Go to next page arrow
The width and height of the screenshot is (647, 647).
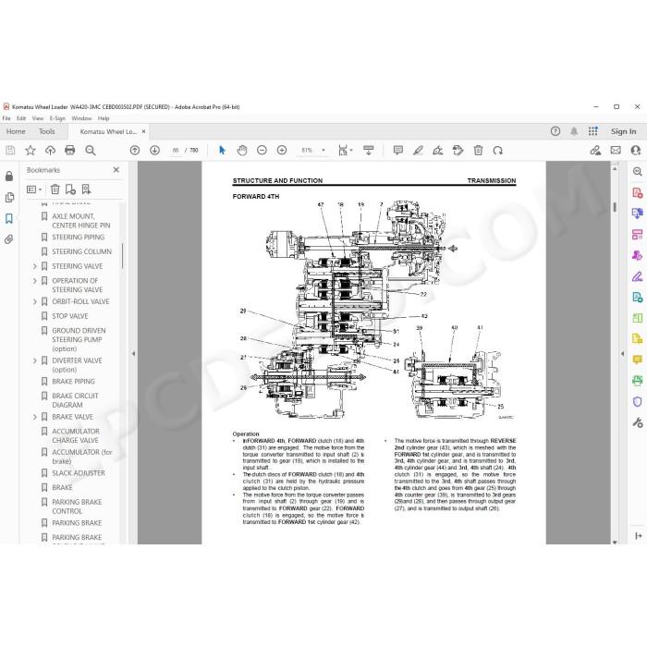(x=154, y=151)
